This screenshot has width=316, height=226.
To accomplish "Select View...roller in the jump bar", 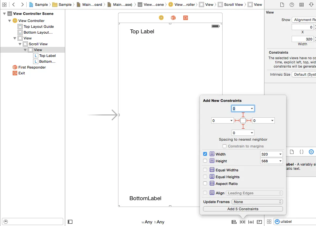I will click(x=182, y=5).
